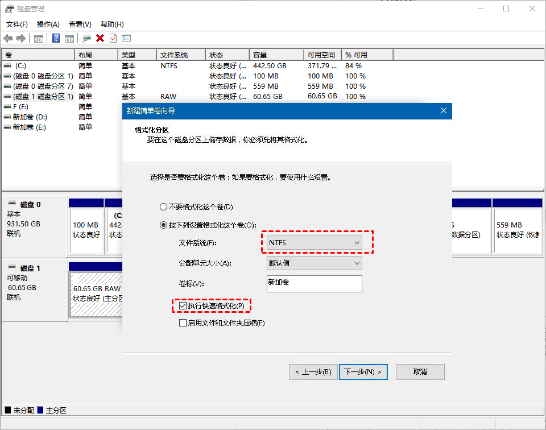Click the 371.79 free space cell

322,66
